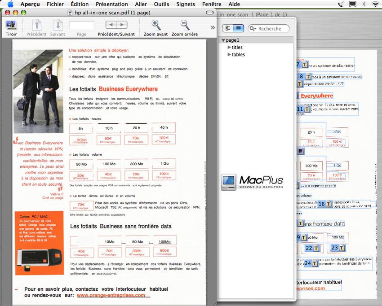Open the Signets menu
Viewport: 382px width, 306px height.
186,4
